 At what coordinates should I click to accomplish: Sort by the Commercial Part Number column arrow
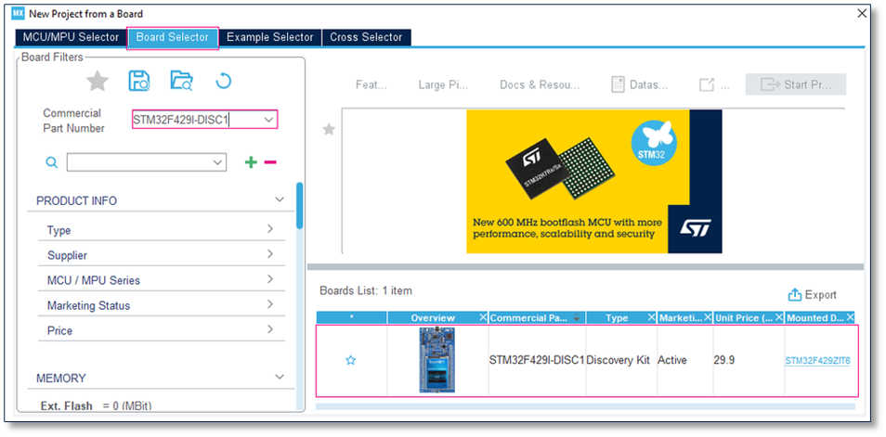577,318
